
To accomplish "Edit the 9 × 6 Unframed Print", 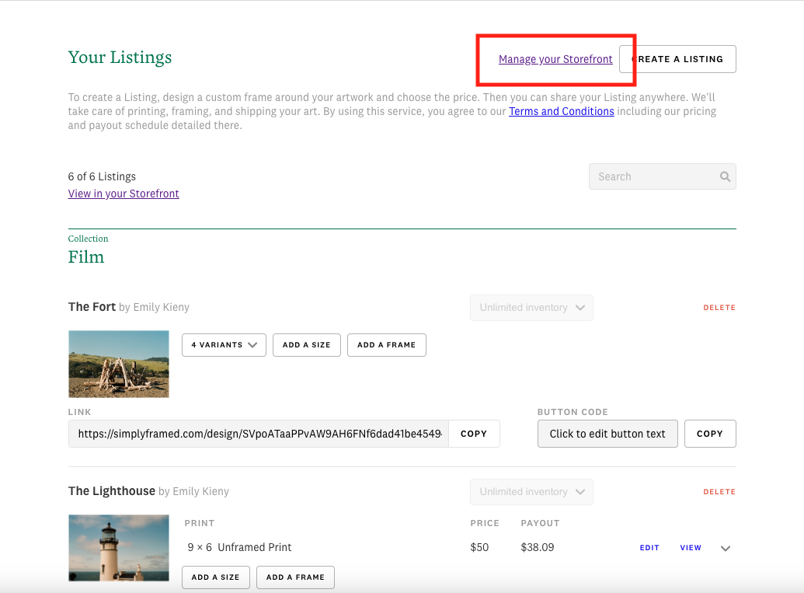I will pyautogui.click(x=649, y=548).
